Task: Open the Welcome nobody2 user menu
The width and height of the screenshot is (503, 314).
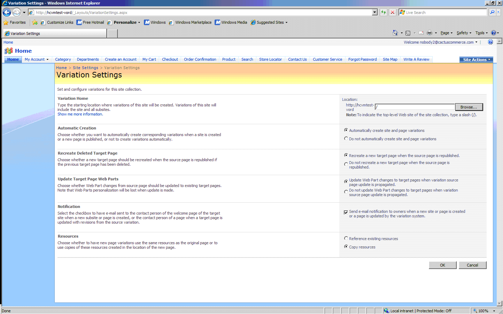Action: (441, 42)
